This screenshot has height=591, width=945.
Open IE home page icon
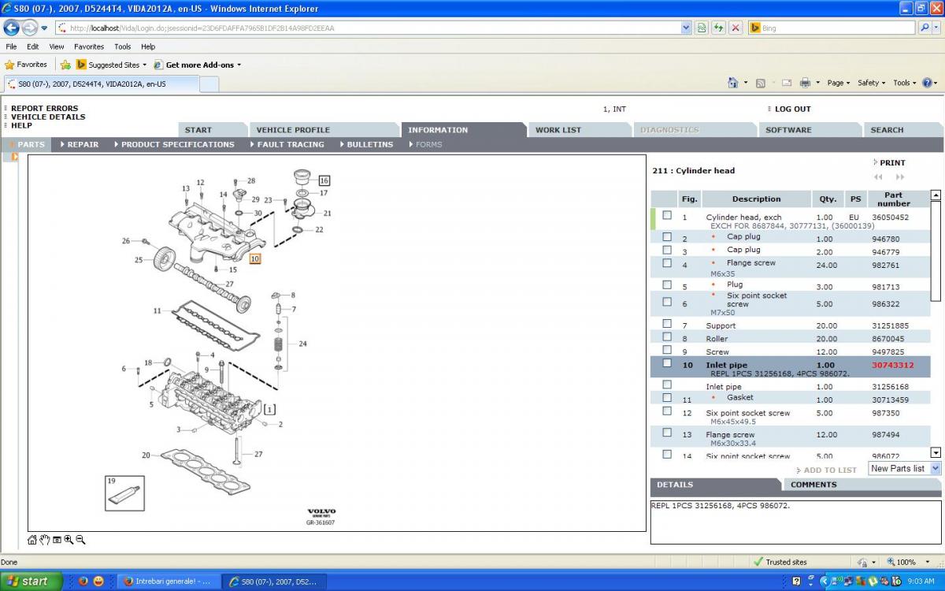733,83
